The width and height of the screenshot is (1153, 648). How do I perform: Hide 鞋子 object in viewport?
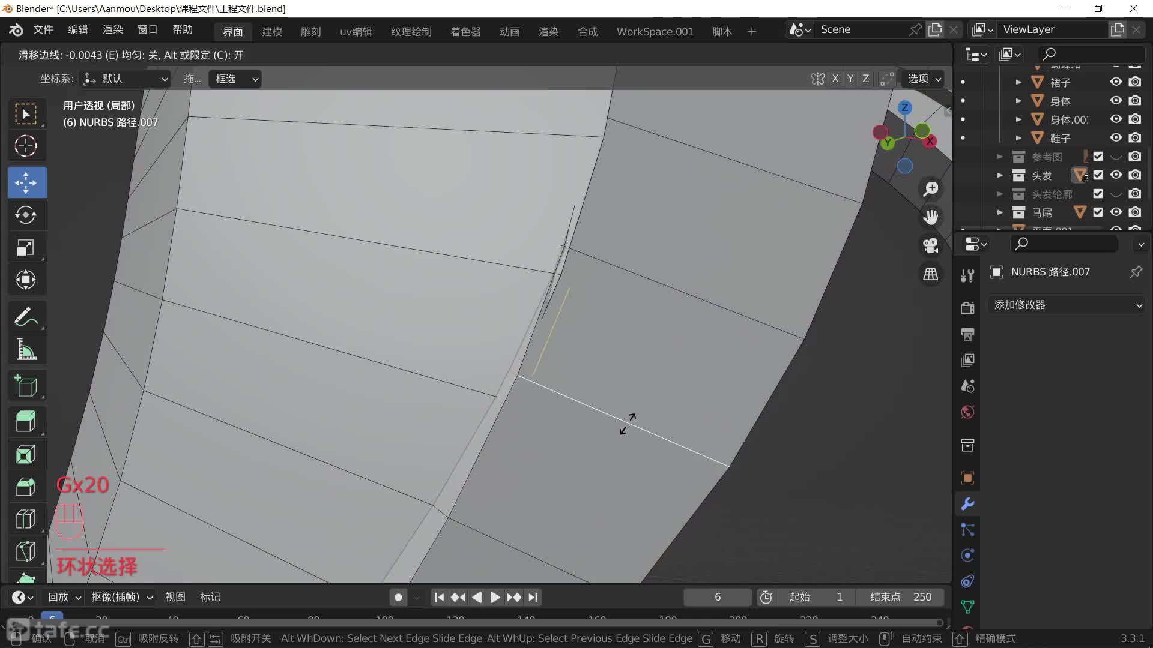pyautogui.click(x=1116, y=137)
